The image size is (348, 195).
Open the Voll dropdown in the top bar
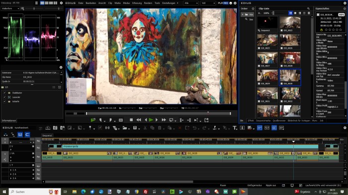coord(208,3)
